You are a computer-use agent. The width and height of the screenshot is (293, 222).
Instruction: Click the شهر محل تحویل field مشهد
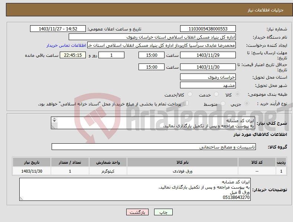[x=208, y=85]
